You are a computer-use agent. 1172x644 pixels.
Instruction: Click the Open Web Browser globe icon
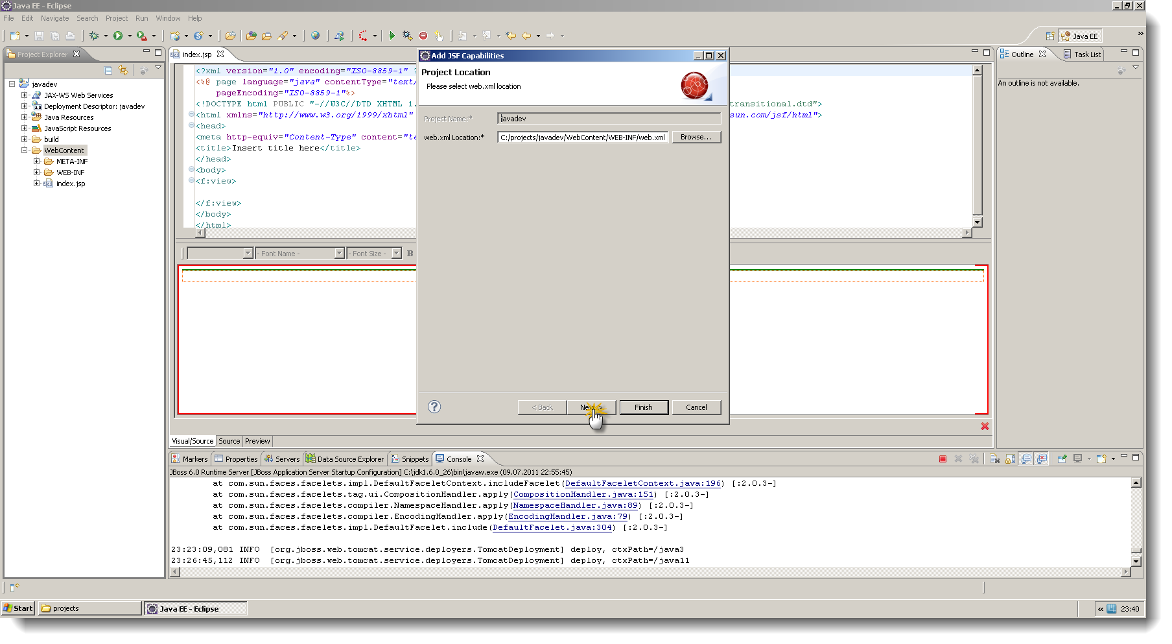coord(316,36)
